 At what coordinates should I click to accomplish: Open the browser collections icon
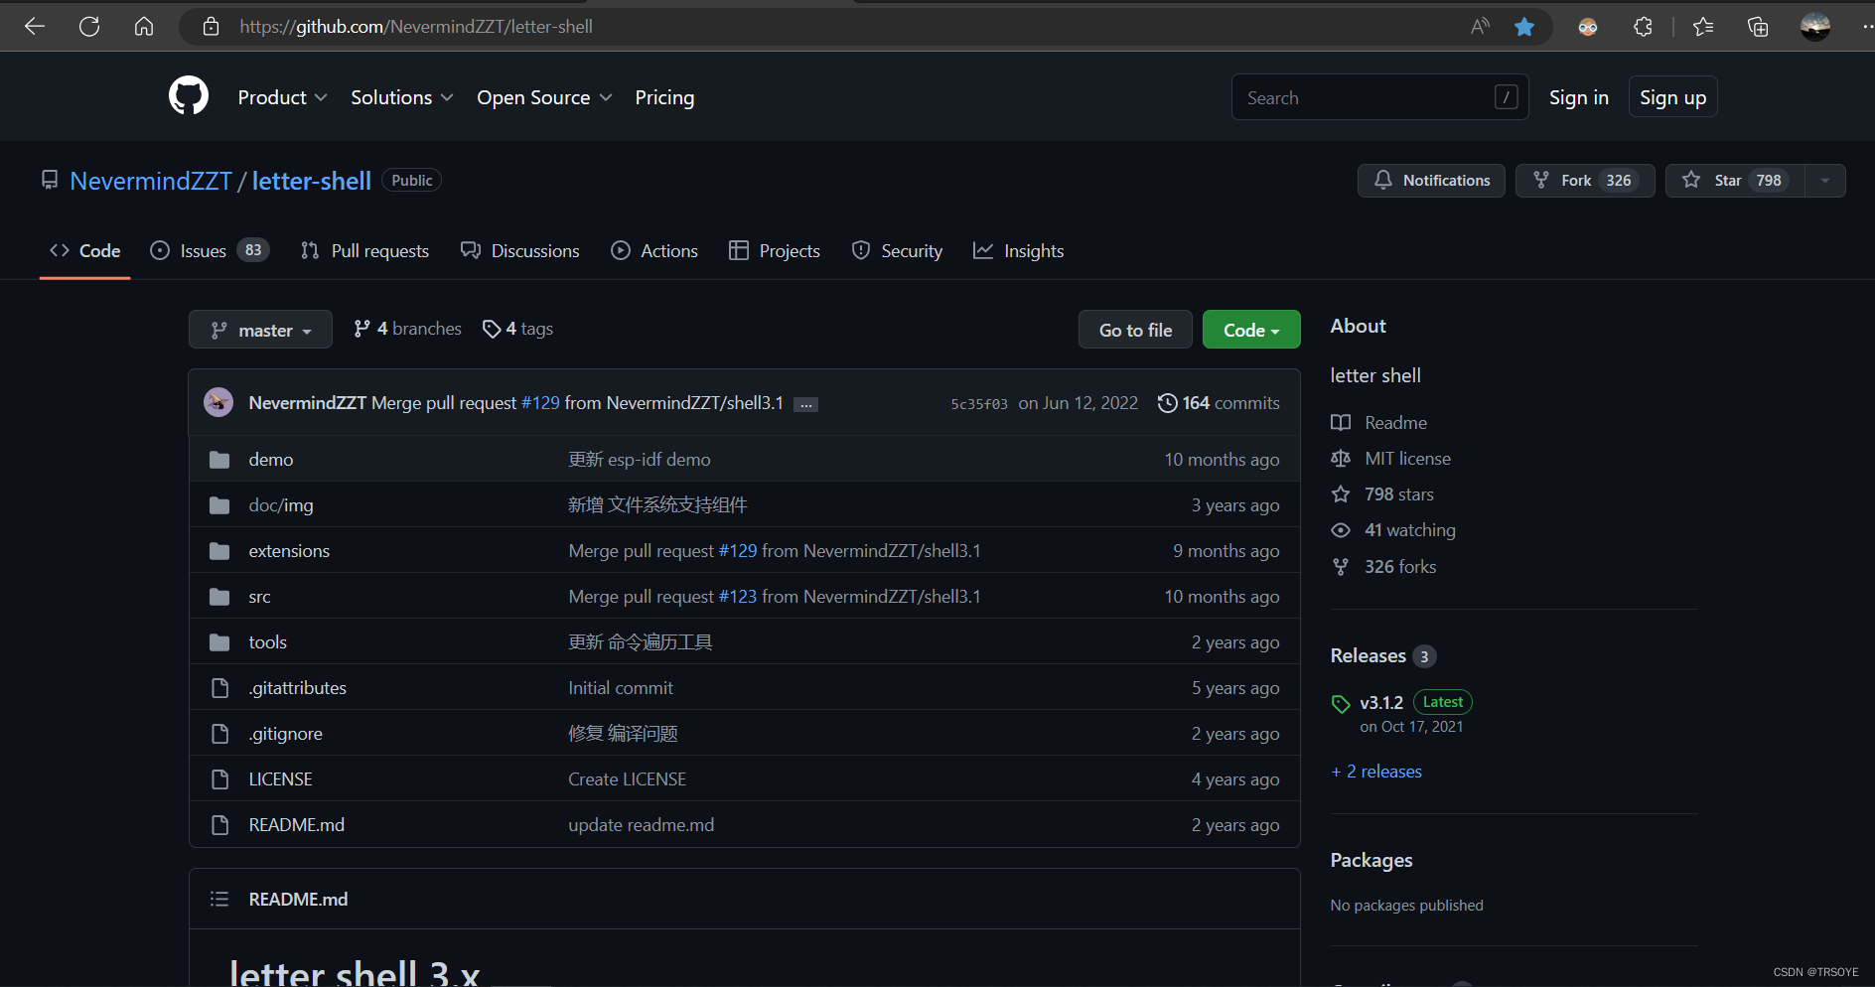point(1758,27)
